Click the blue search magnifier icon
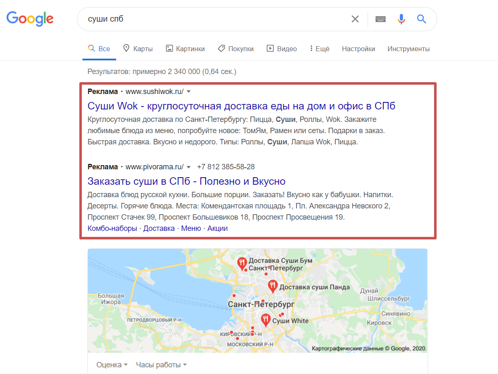The height and width of the screenshot is (374, 498). click(421, 19)
